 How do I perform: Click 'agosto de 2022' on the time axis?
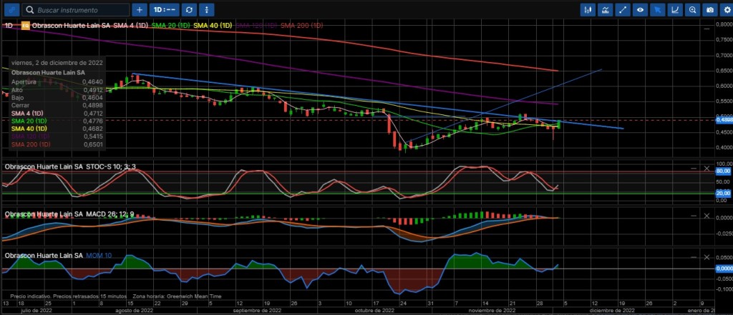pyautogui.click(x=134, y=310)
